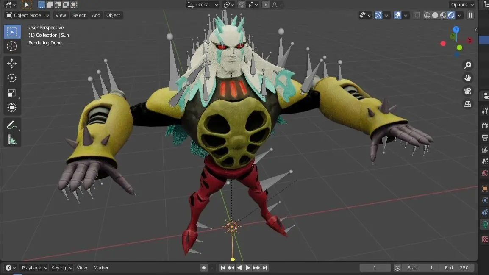Image resolution: width=489 pixels, height=275 pixels.
Task: Open the timeline Marker menu
Action: pyautogui.click(x=101, y=268)
